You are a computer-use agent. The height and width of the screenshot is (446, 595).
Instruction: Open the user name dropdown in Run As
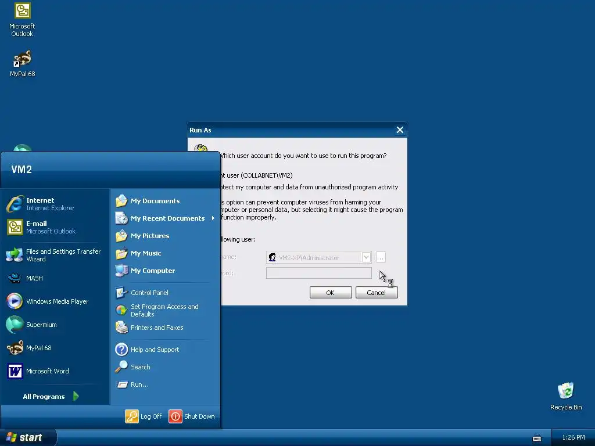(366, 257)
